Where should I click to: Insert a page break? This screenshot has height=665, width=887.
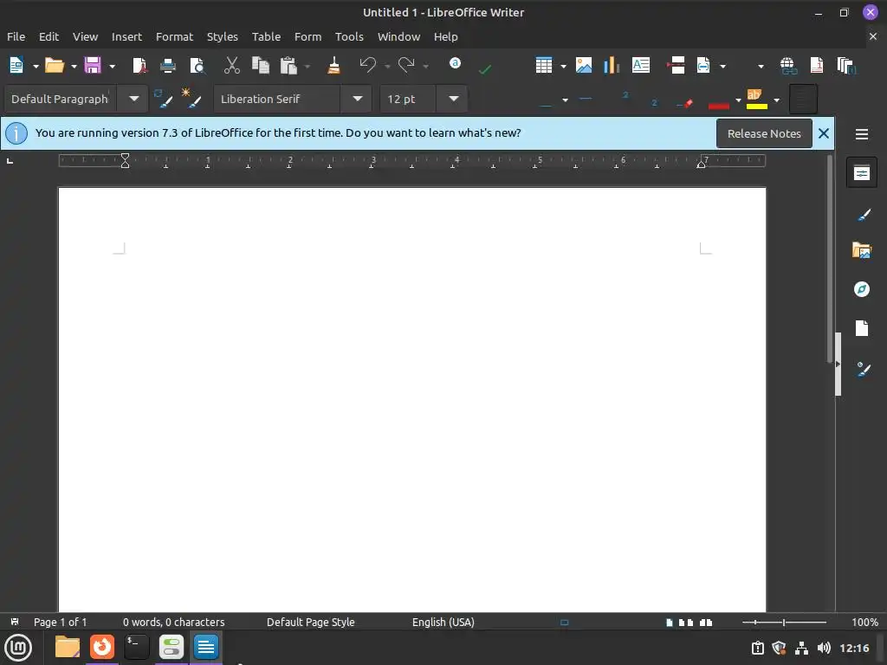[x=676, y=66]
